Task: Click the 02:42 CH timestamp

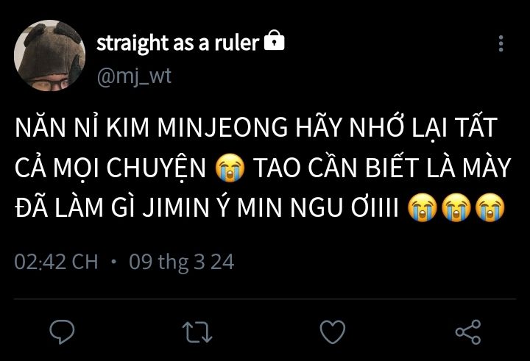Action: click(x=56, y=262)
